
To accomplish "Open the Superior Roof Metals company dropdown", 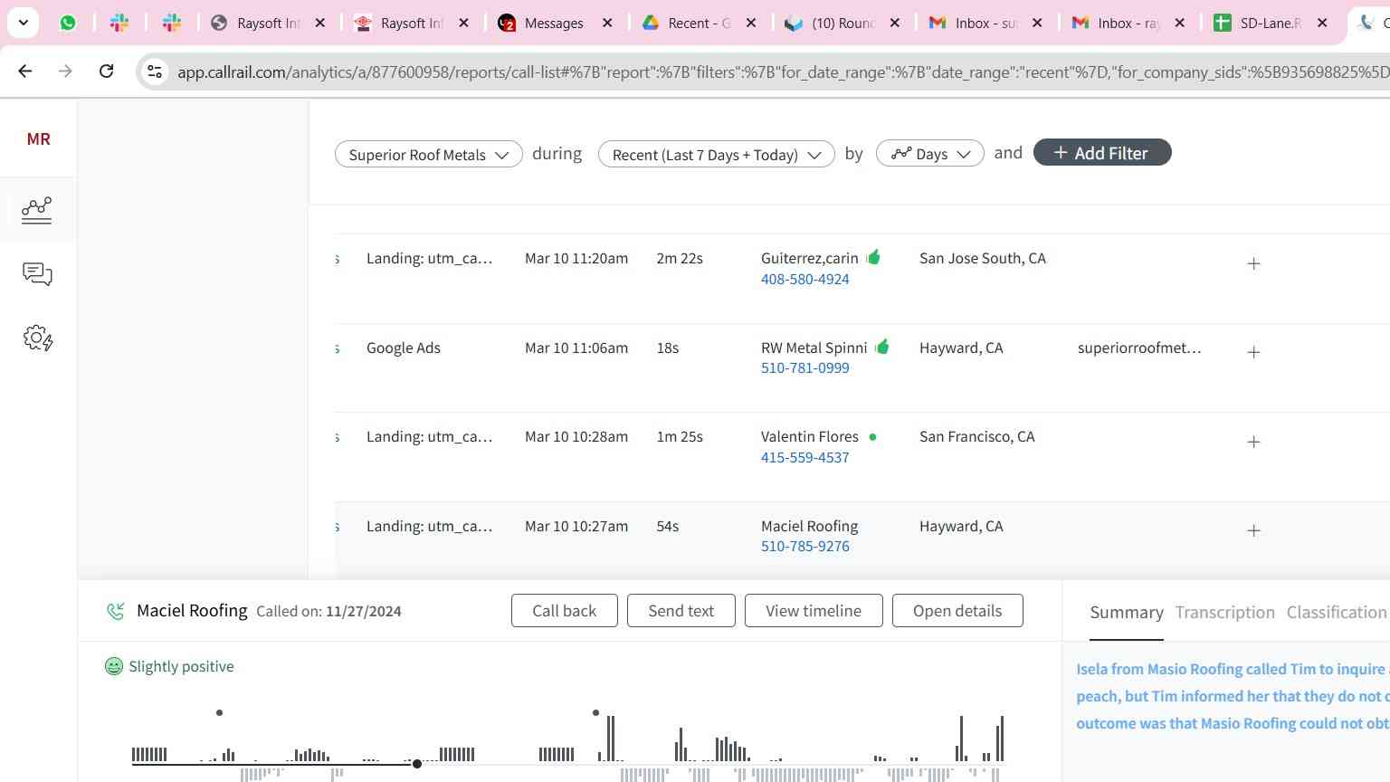I will (x=428, y=154).
